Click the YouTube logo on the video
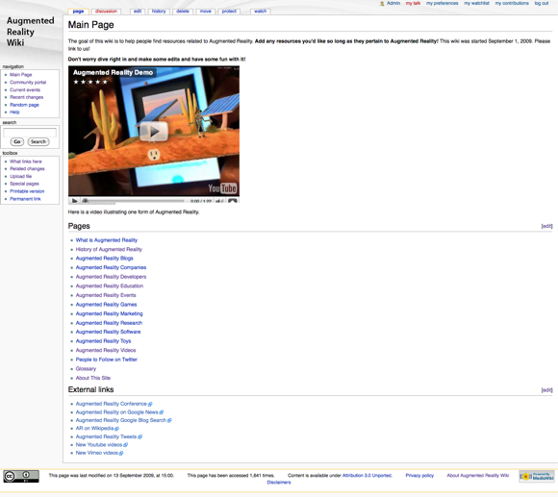 222,188
